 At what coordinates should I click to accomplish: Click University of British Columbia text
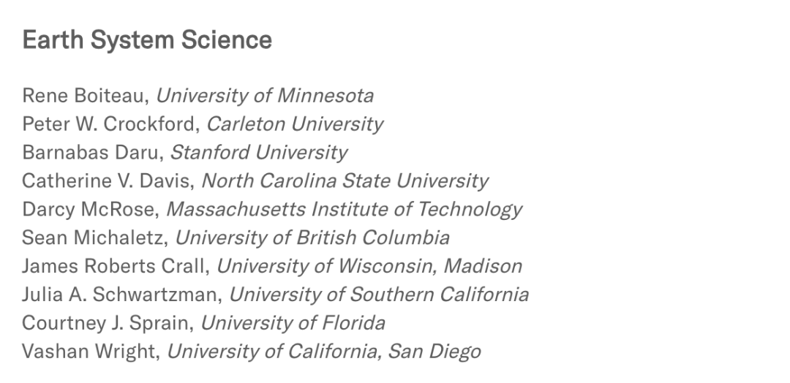point(312,238)
